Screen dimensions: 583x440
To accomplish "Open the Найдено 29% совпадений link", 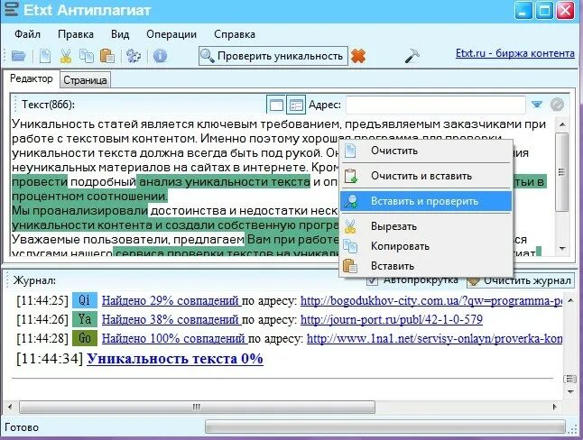I will [171, 300].
